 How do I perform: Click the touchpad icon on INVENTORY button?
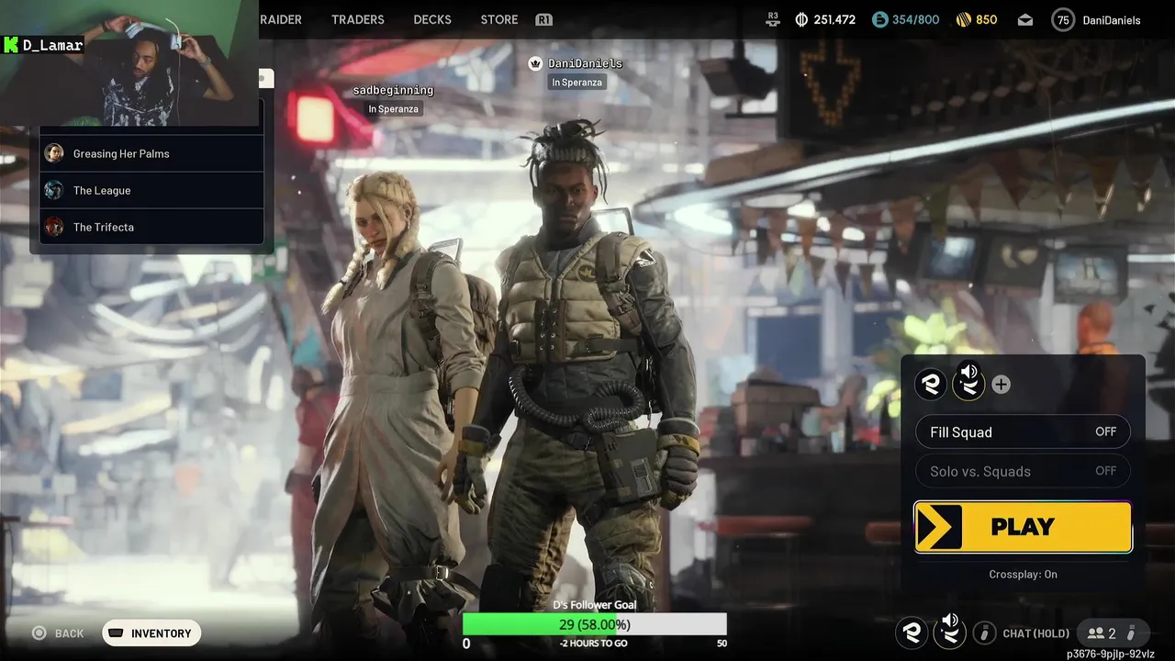(116, 633)
